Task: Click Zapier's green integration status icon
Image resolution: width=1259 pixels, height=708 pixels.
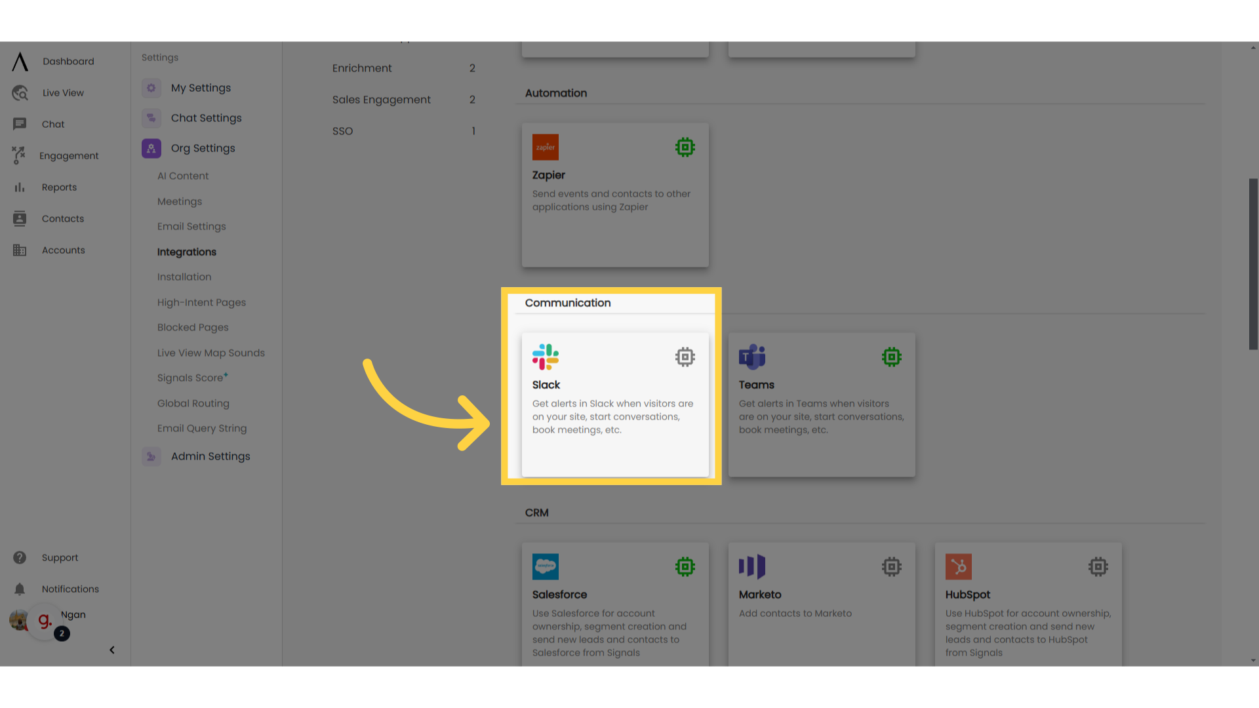Action: (x=685, y=147)
